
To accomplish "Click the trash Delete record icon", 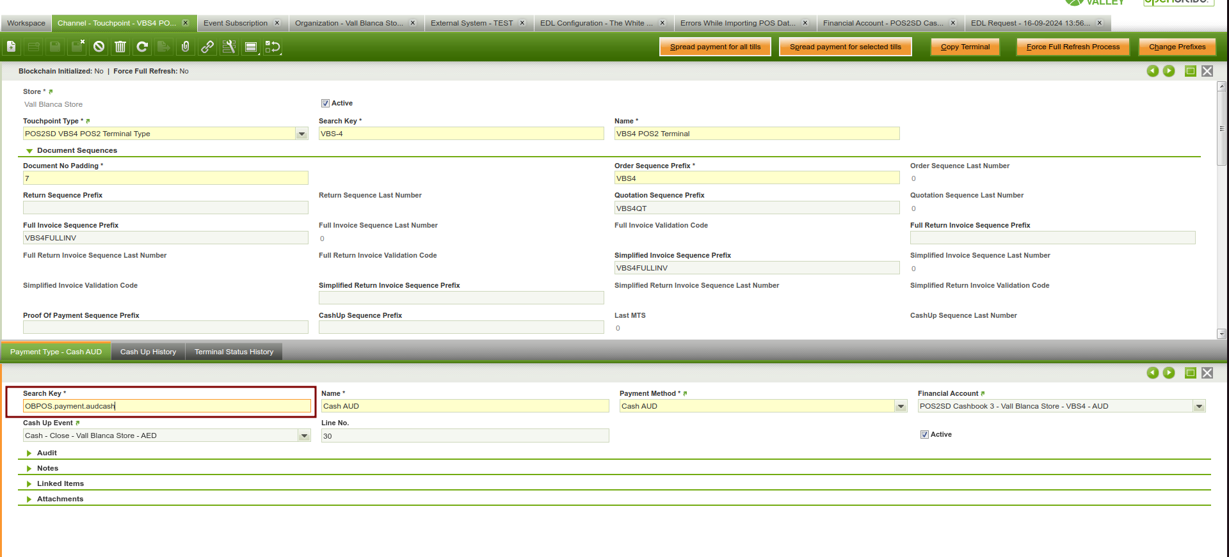I will pyautogui.click(x=120, y=47).
